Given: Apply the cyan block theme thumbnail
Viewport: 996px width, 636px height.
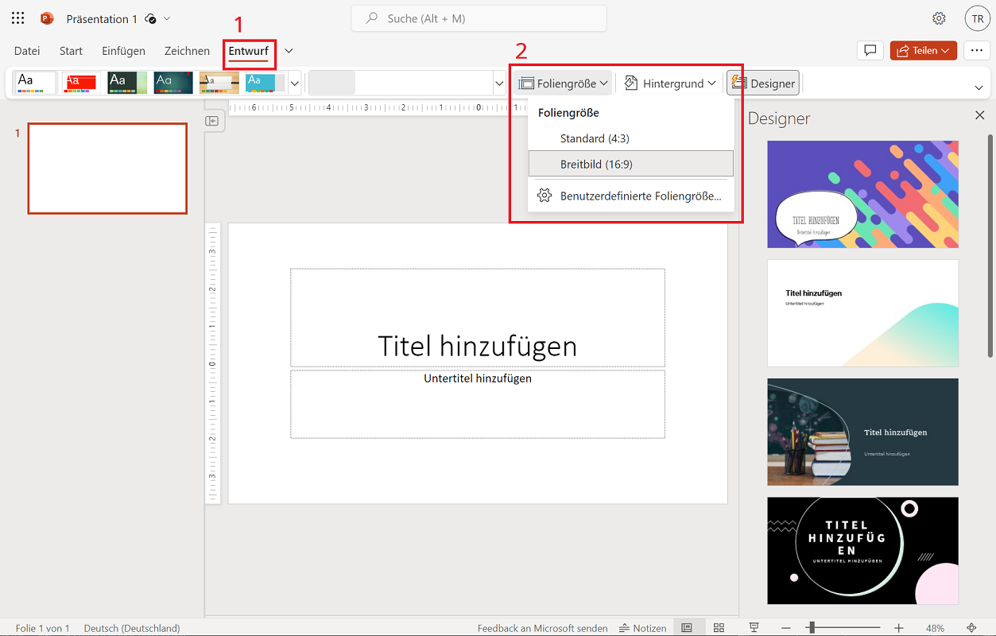Looking at the screenshot, I should click(x=265, y=83).
